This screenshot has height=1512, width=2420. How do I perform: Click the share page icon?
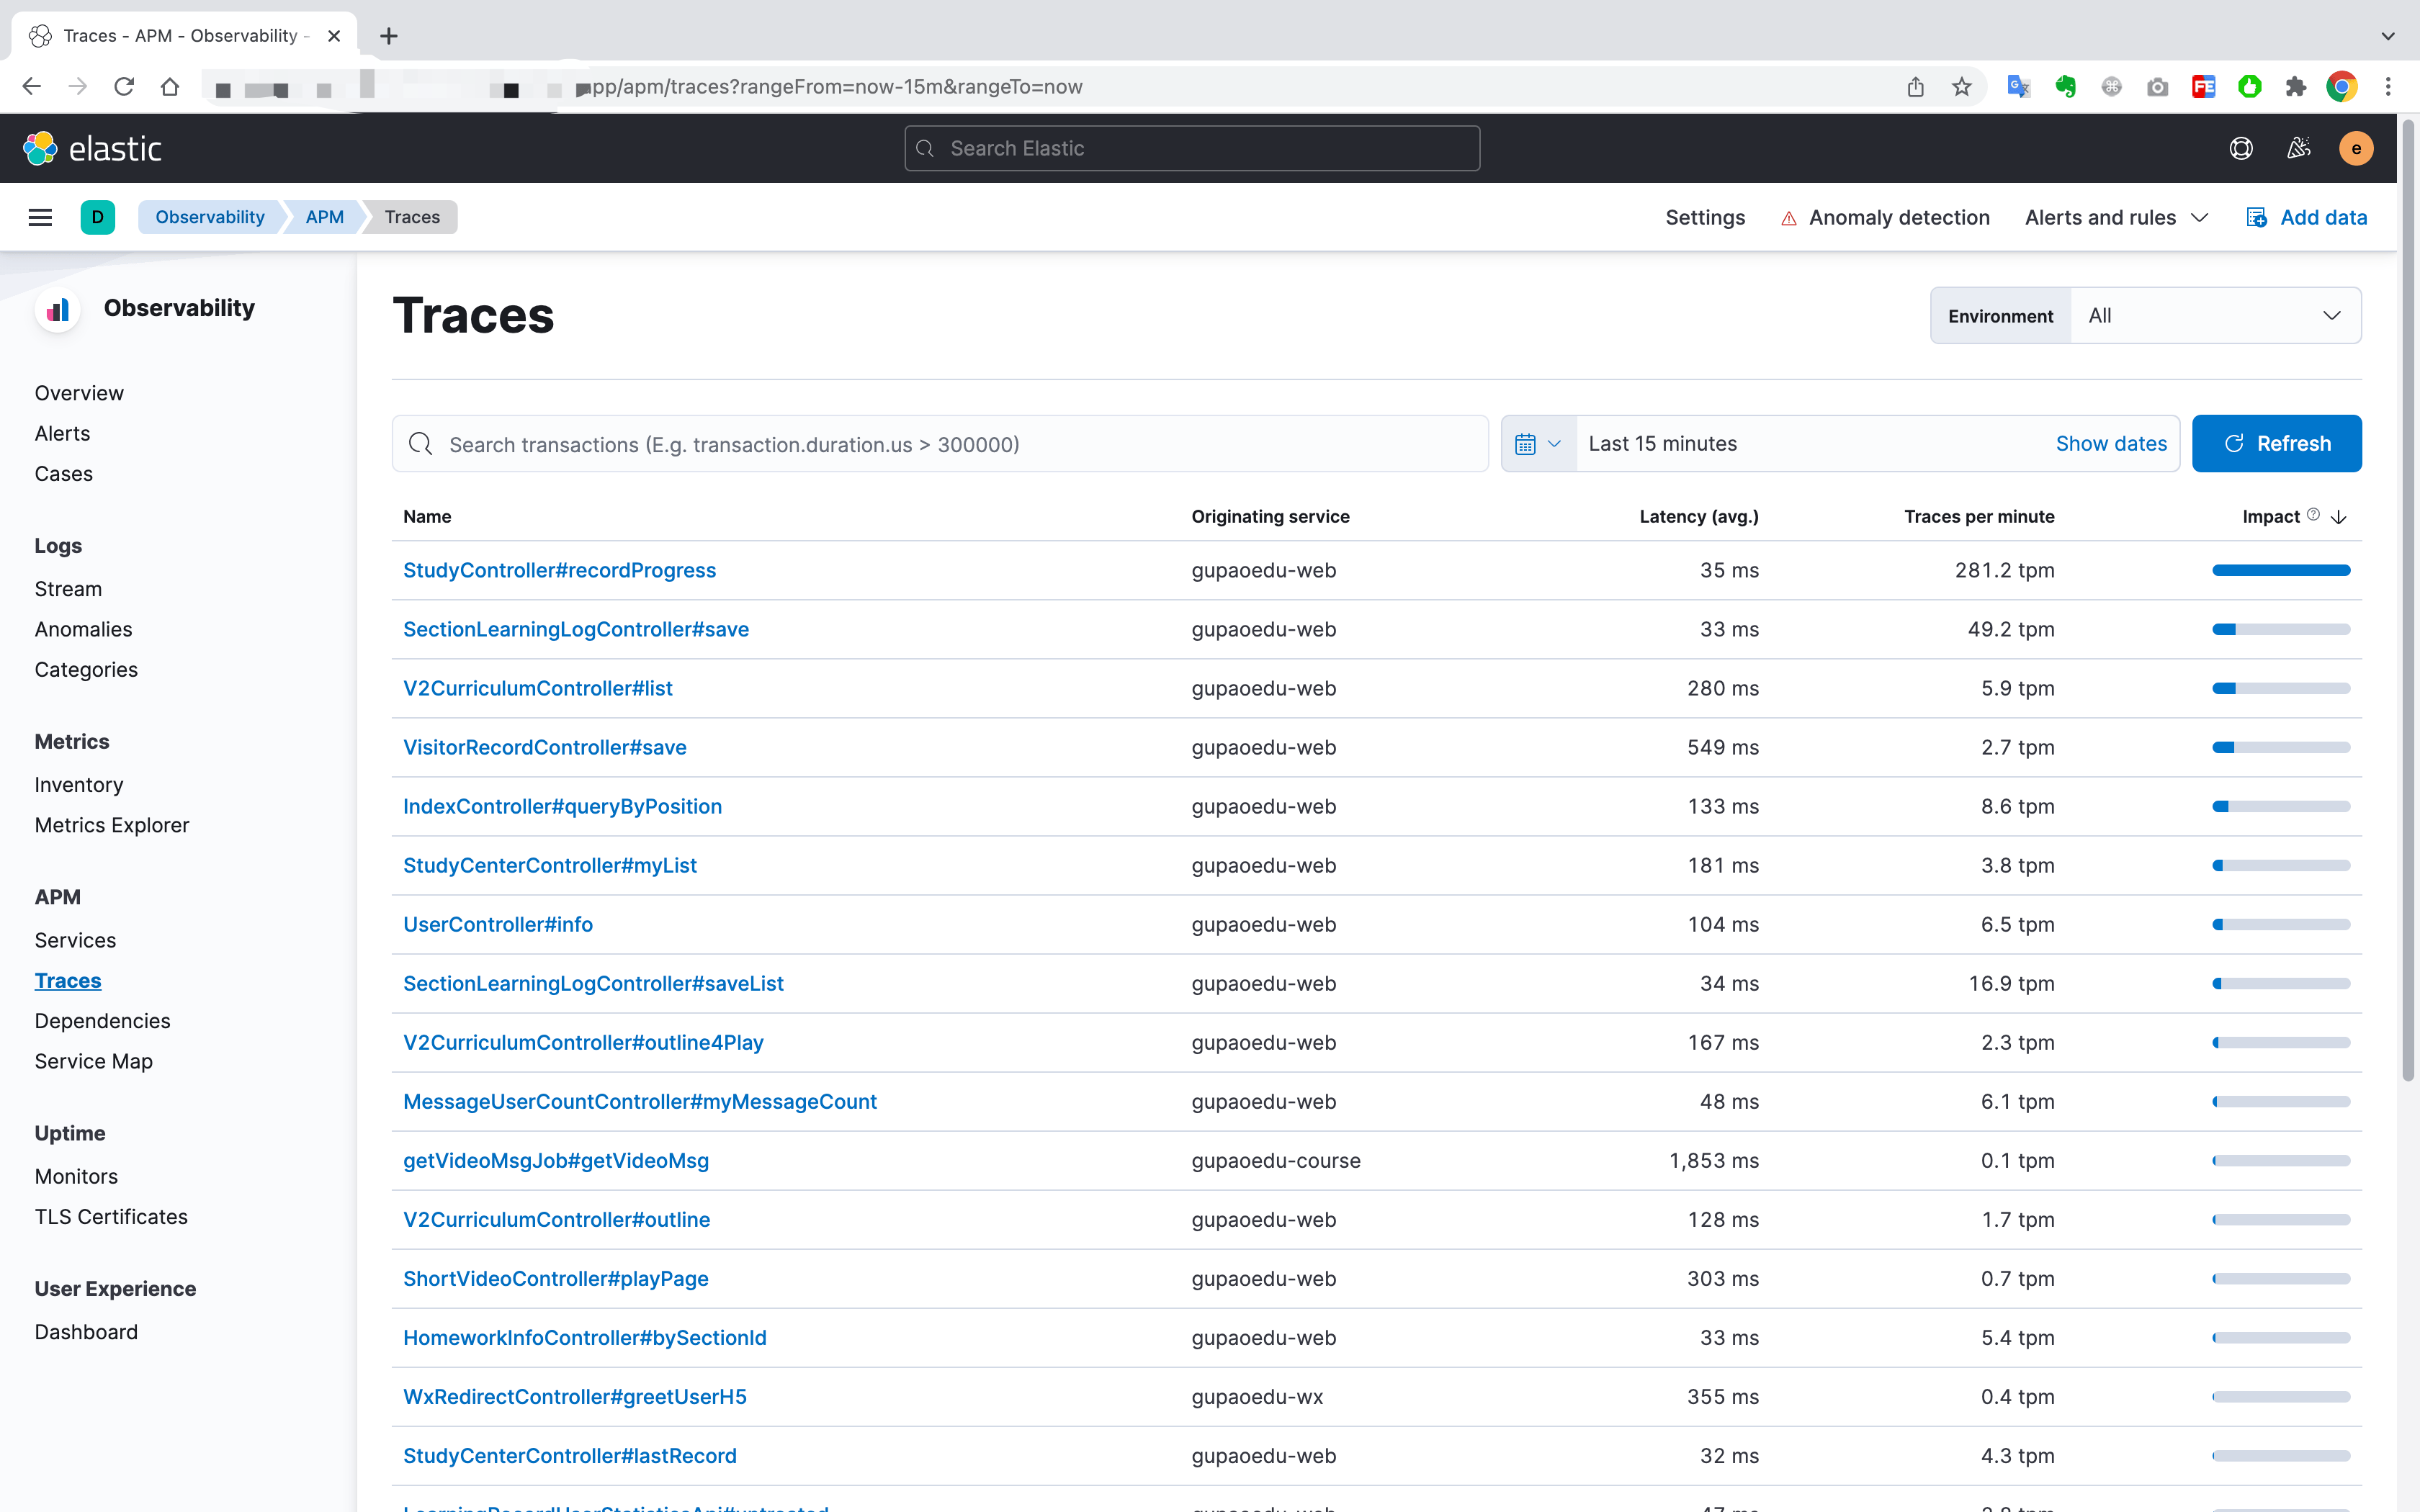coord(1915,87)
